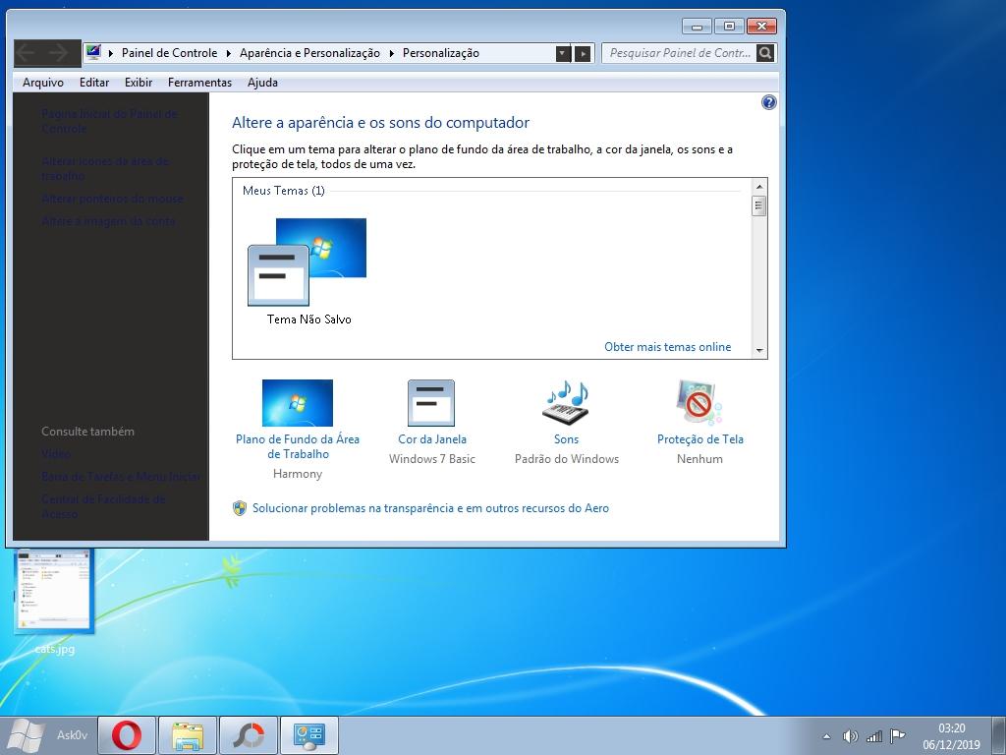Click the Personalização breadcrumb segment
The image size is (1006, 755).
pyautogui.click(x=441, y=53)
